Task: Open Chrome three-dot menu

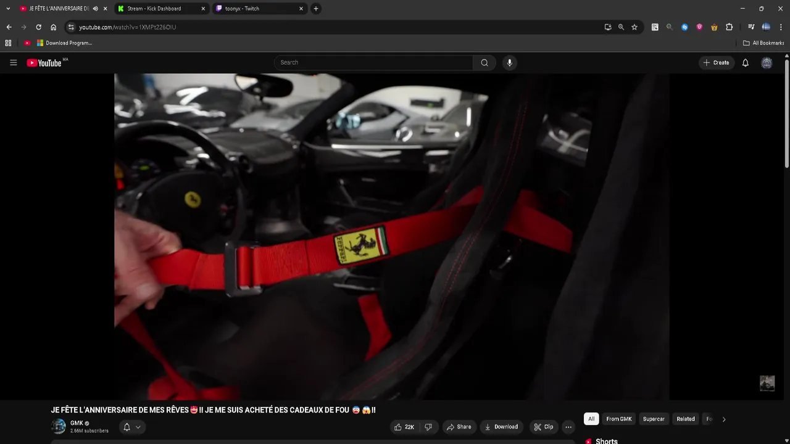Action: pos(781,27)
